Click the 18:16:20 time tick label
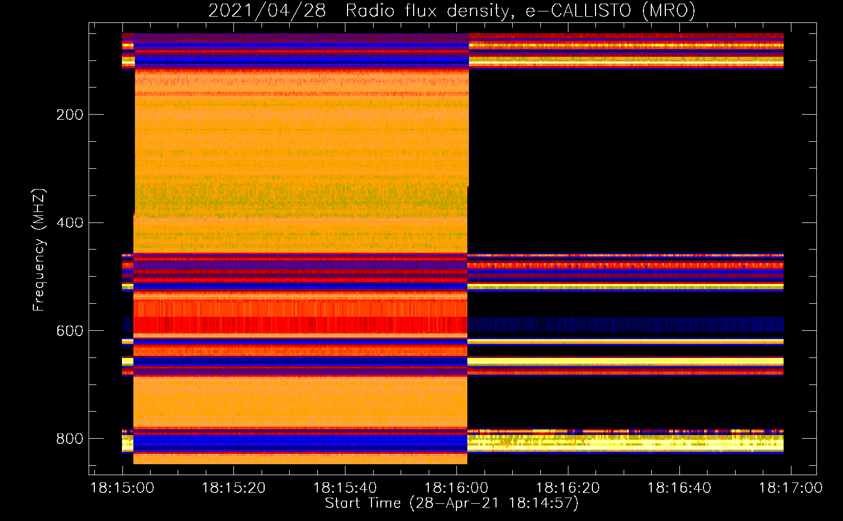The width and height of the screenshot is (843, 521). tap(568, 488)
